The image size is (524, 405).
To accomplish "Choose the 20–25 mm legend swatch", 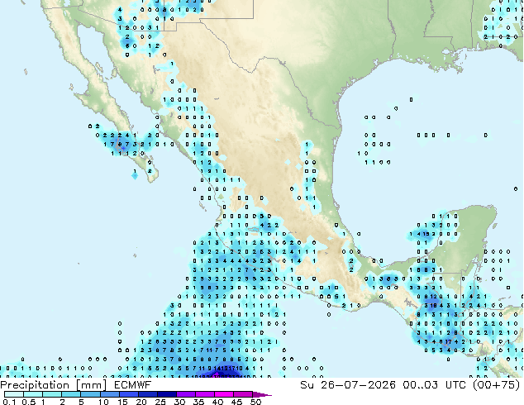I will coord(148,394).
